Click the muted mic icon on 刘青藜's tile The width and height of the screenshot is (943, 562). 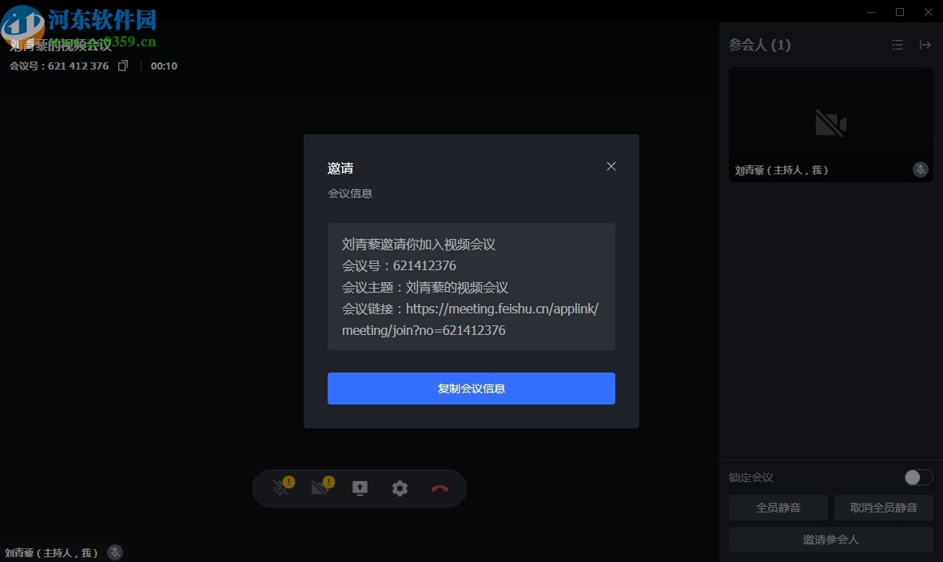pyautogui.click(x=920, y=169)
